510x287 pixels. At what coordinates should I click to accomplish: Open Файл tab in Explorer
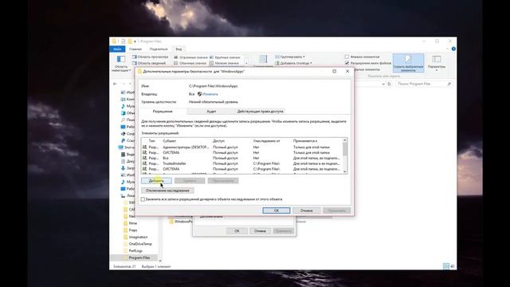coord(117,49)
